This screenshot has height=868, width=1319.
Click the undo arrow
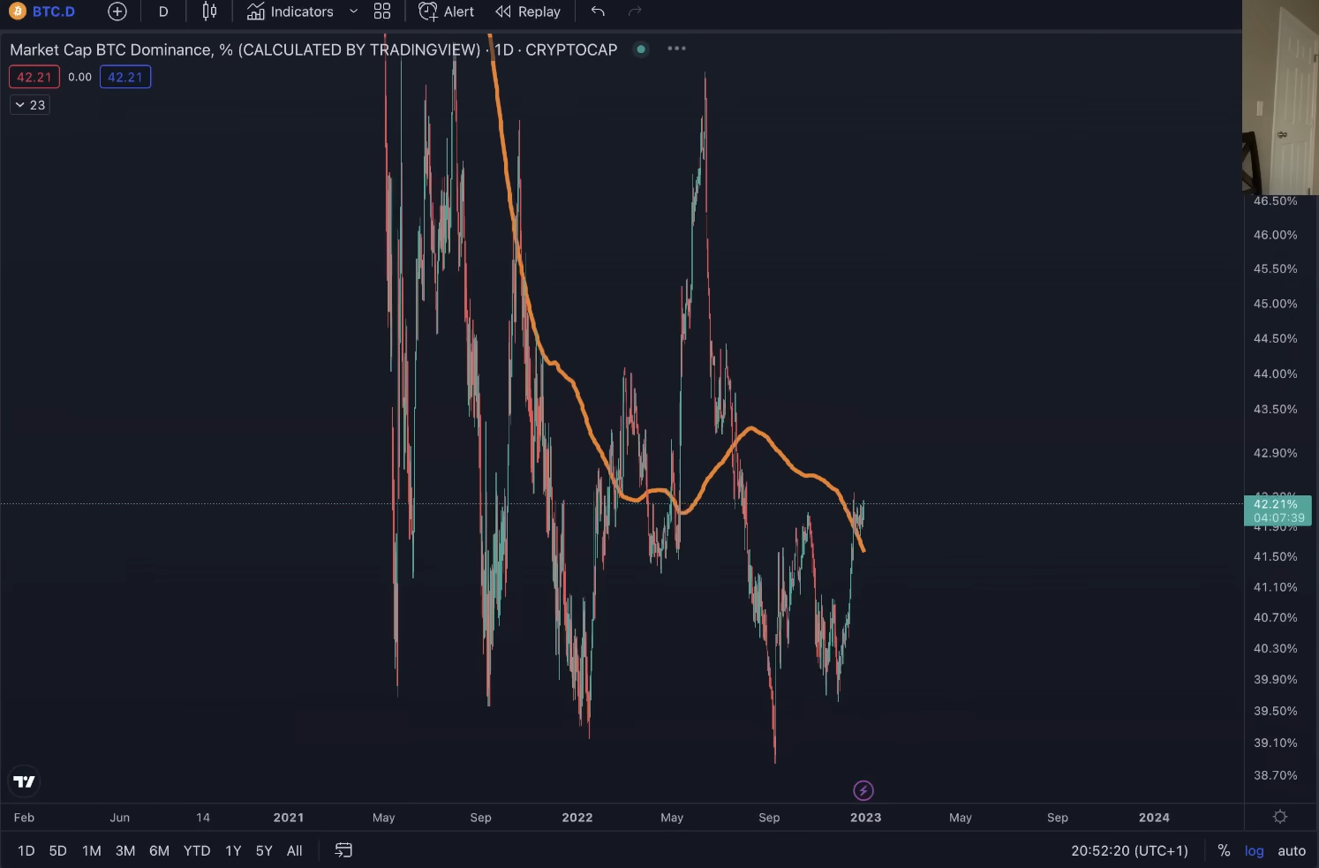point(598,11)
